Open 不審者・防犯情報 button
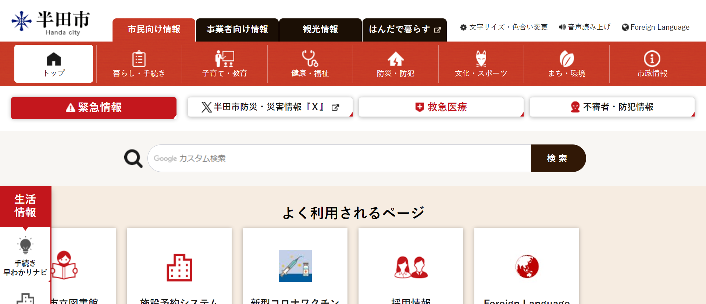This screenshot has width=706, height=304. [x=612, y=107]
